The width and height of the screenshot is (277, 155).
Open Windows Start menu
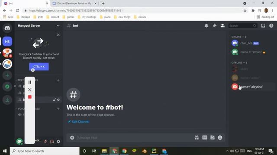click(5, 151)
